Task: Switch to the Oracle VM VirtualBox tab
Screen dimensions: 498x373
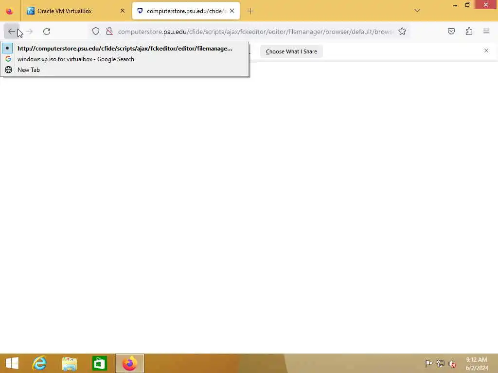Action: (75, 11)
